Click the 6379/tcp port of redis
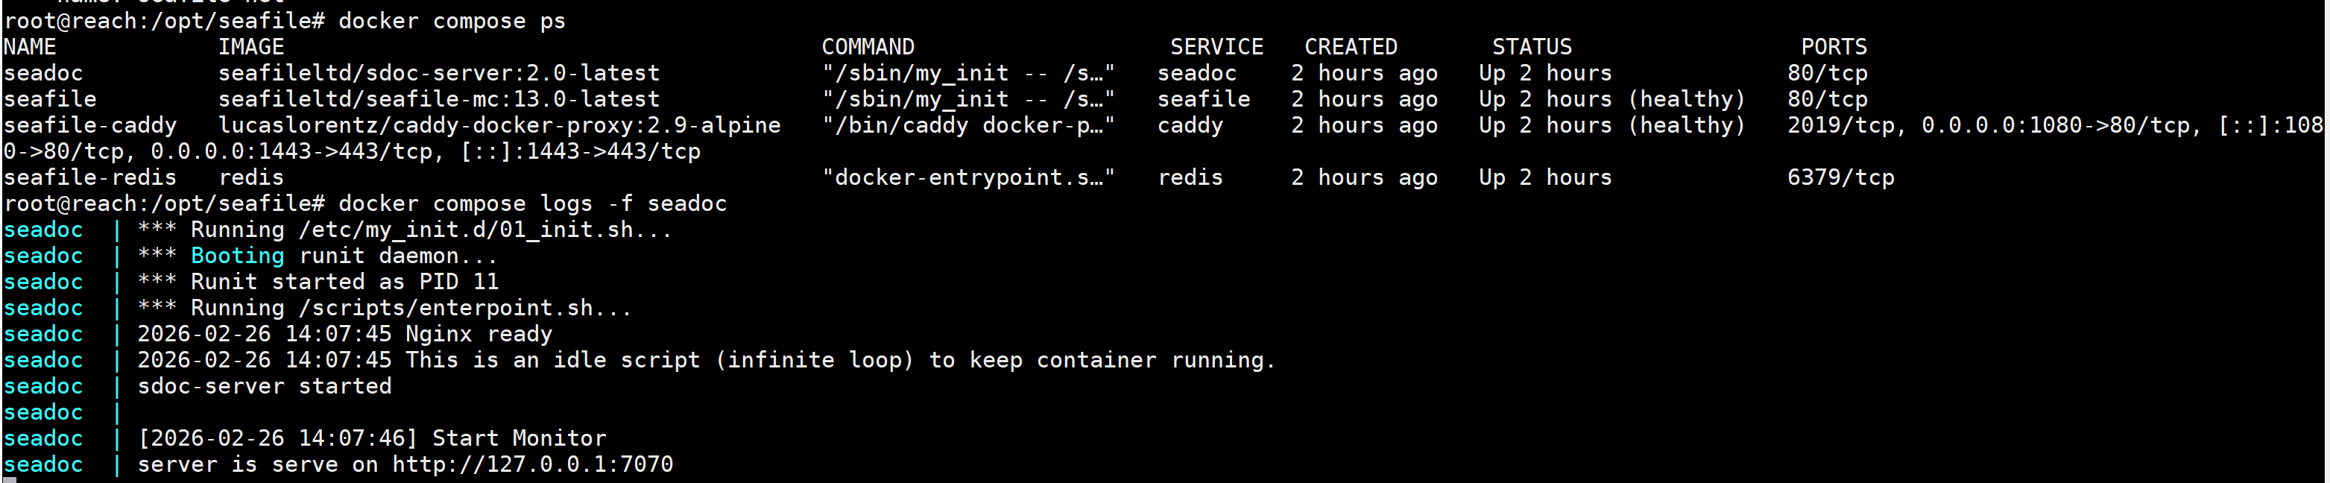This screenshot has height=483, width=2330. pyautogui.click(x=1840, y=178)
